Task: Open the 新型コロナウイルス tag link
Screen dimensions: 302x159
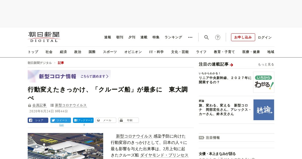Action: pos(71,105)
